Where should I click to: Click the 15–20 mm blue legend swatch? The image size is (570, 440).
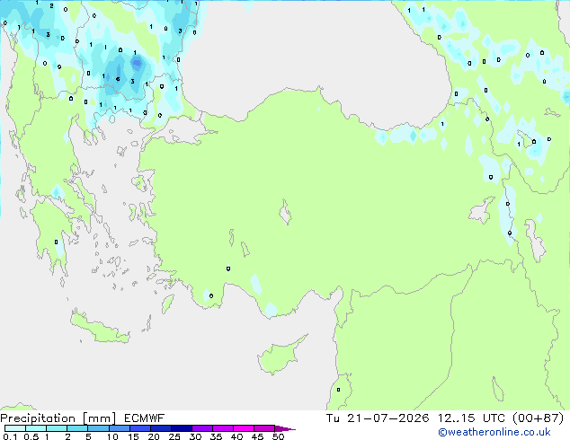[x=140, y=428]
